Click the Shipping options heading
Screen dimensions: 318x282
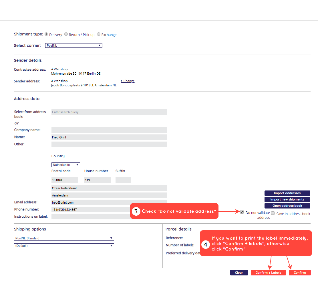coord(30,229)
